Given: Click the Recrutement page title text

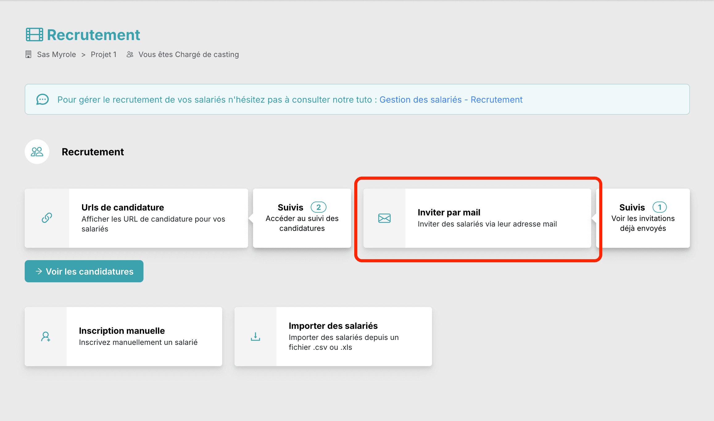Looking at the screenshot, I should (93, 35).
